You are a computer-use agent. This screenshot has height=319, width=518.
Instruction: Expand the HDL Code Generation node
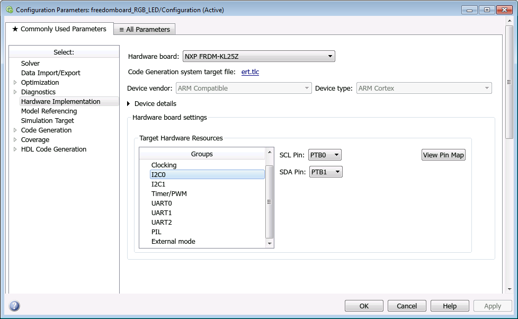(15, 149)
